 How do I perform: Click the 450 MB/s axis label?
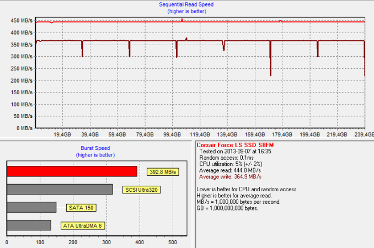22,21
